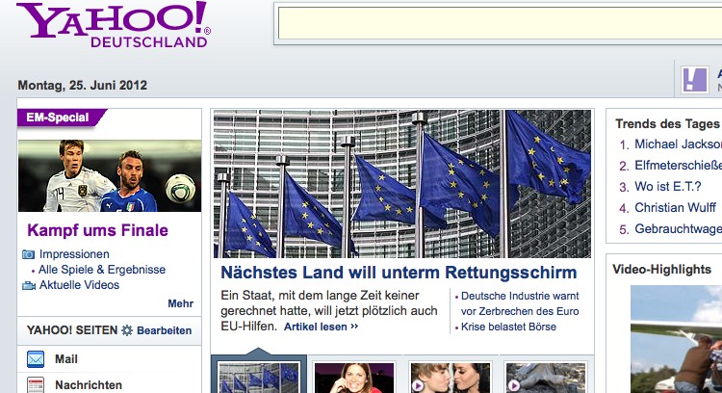Select the smiling woman story thumbnail
This screenshot has width=722, height=393.
point(354,378)
